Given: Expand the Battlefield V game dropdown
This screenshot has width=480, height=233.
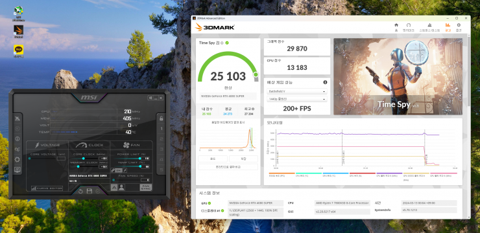Looking at the screenshot, I should tap(297, 91).
